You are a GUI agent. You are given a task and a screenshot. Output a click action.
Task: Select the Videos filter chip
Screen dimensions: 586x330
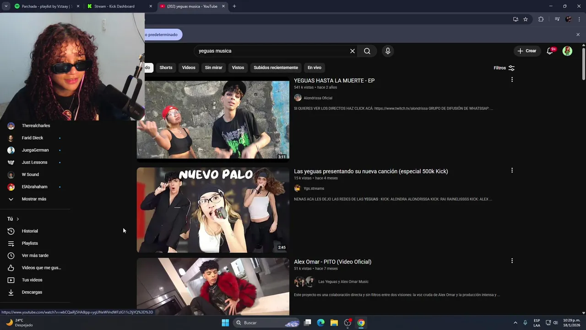point(189,67)
